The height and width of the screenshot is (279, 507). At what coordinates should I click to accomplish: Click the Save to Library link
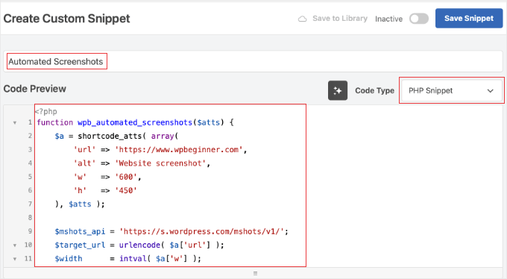340,19
